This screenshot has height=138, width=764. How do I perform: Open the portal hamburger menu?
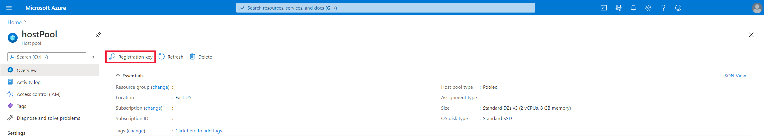[x=9, y=8]
